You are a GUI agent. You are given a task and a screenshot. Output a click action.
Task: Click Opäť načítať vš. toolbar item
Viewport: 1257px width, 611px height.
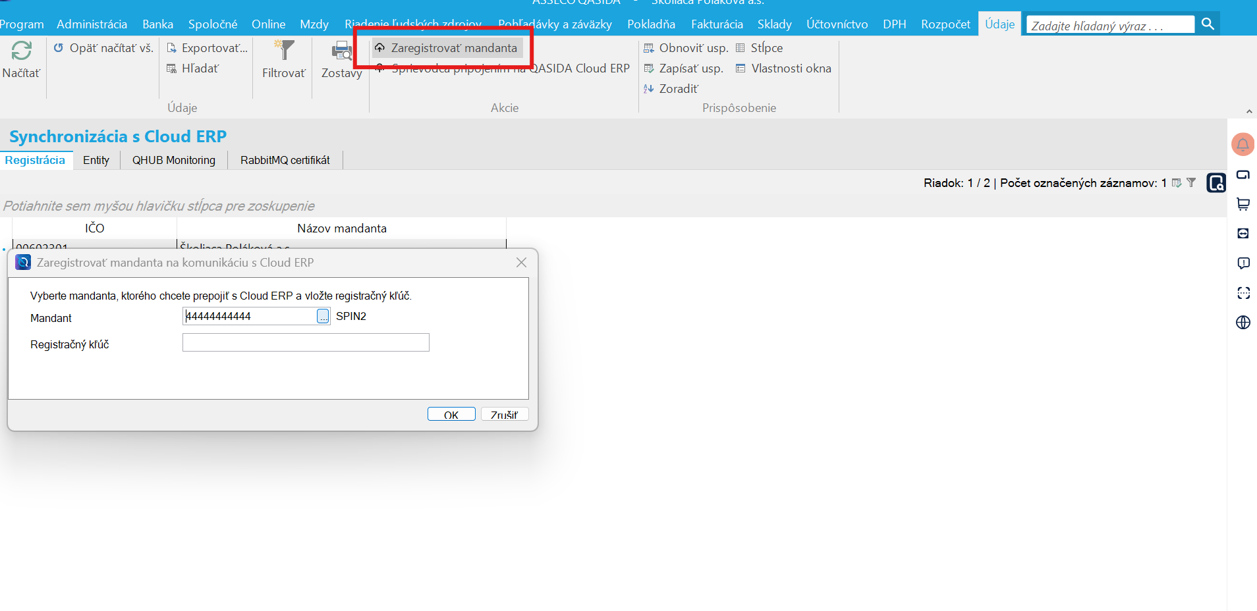coord(103,48)
